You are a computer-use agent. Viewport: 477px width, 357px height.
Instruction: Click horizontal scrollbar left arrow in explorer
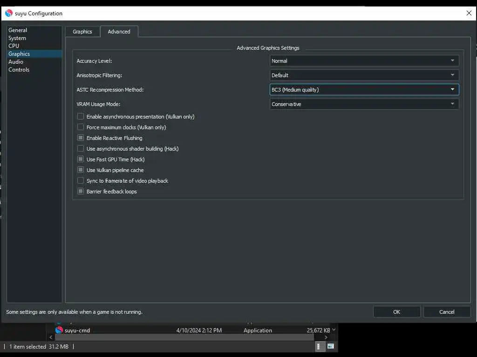pyautogui.click(x=51, y=337)
